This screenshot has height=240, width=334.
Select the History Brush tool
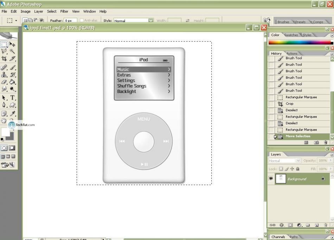tap(12, 75)
